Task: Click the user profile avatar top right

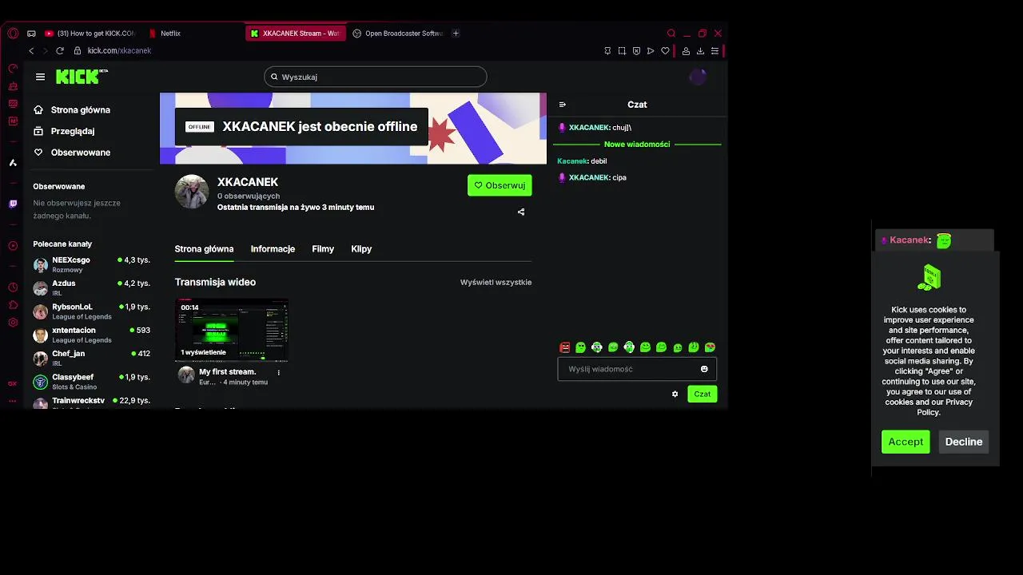Action: [698, 77]
